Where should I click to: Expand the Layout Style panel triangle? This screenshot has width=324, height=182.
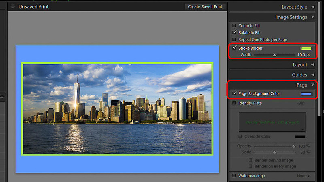pos(313,7)
